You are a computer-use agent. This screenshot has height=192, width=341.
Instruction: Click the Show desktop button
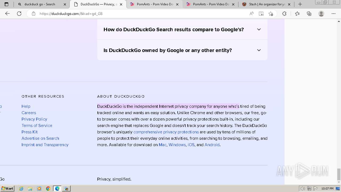(338, 189)
